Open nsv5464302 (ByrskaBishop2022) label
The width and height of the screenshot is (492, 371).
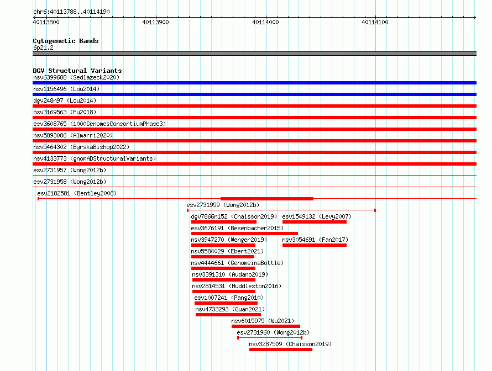tap(81, 147)
